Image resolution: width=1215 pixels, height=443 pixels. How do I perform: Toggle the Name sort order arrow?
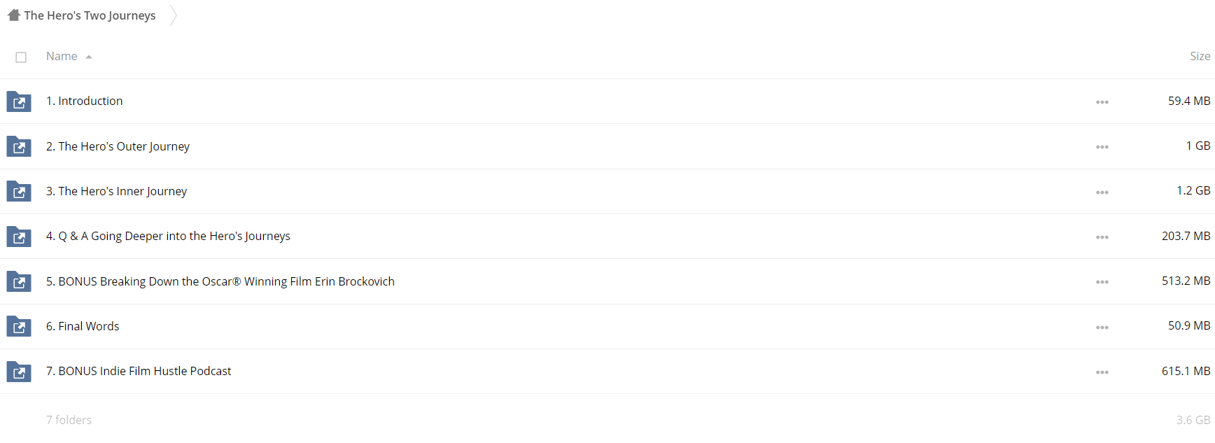pyautogui.click(x=89, y=57)
